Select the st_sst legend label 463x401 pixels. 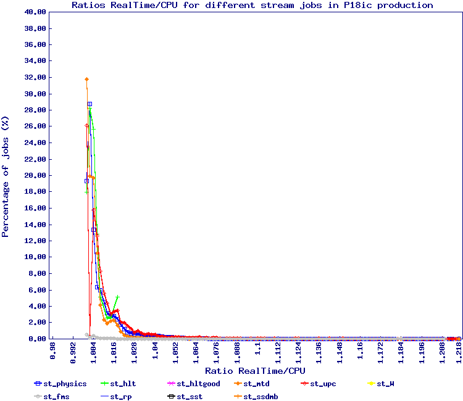(x=190, y=397)
